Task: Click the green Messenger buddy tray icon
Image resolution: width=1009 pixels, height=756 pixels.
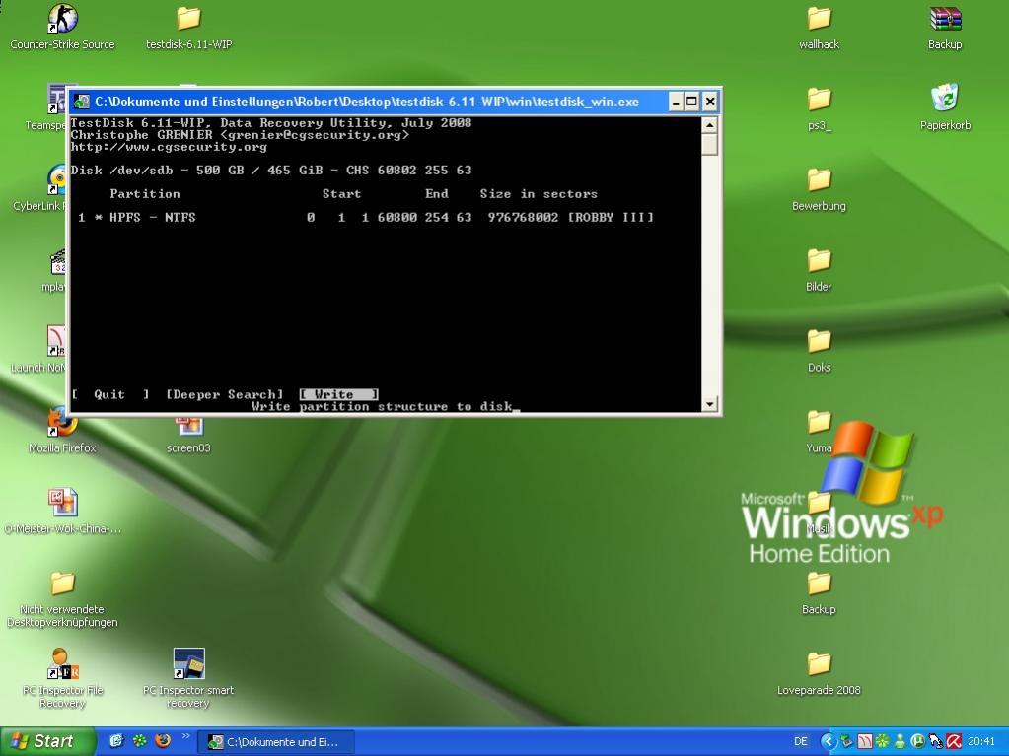Action: click(x=901, y=742)
